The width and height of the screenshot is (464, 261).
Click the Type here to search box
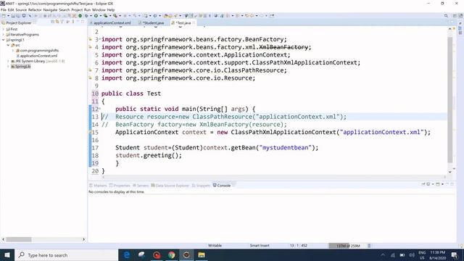coord(67,254)
